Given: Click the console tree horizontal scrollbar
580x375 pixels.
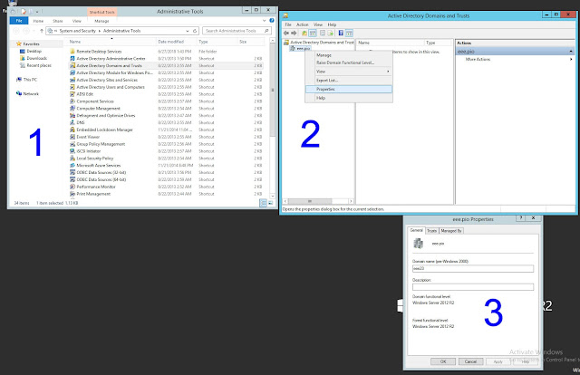Looking at the screenshot, I should (x=310, y=201).
